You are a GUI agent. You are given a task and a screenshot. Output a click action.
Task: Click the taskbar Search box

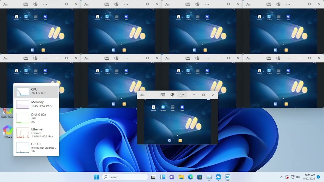[x=125, y=177]
